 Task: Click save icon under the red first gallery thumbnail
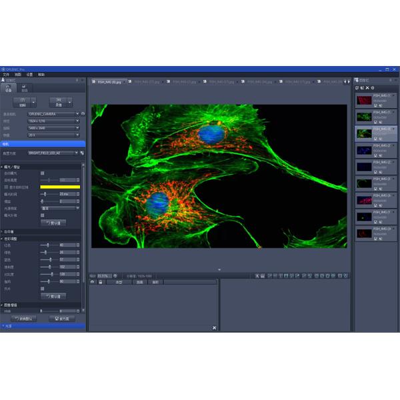pyautogui.click(x=375, y=105)
